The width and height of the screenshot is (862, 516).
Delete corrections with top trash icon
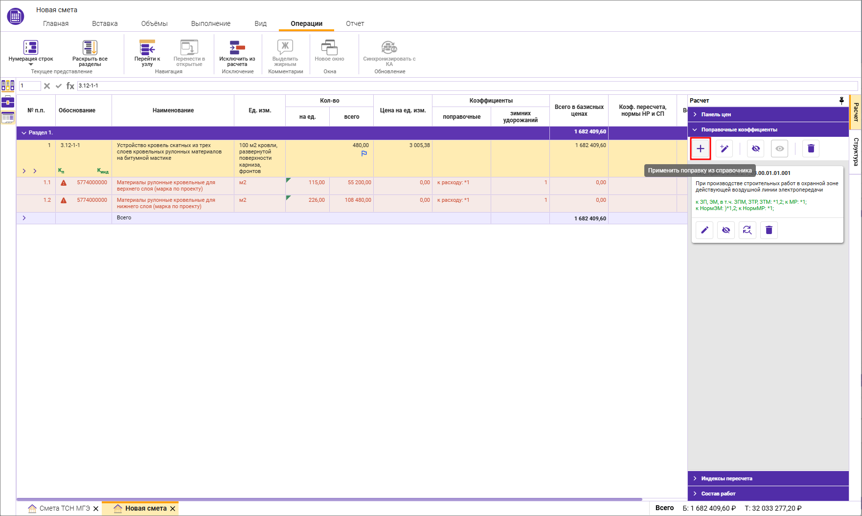point(811,149)
